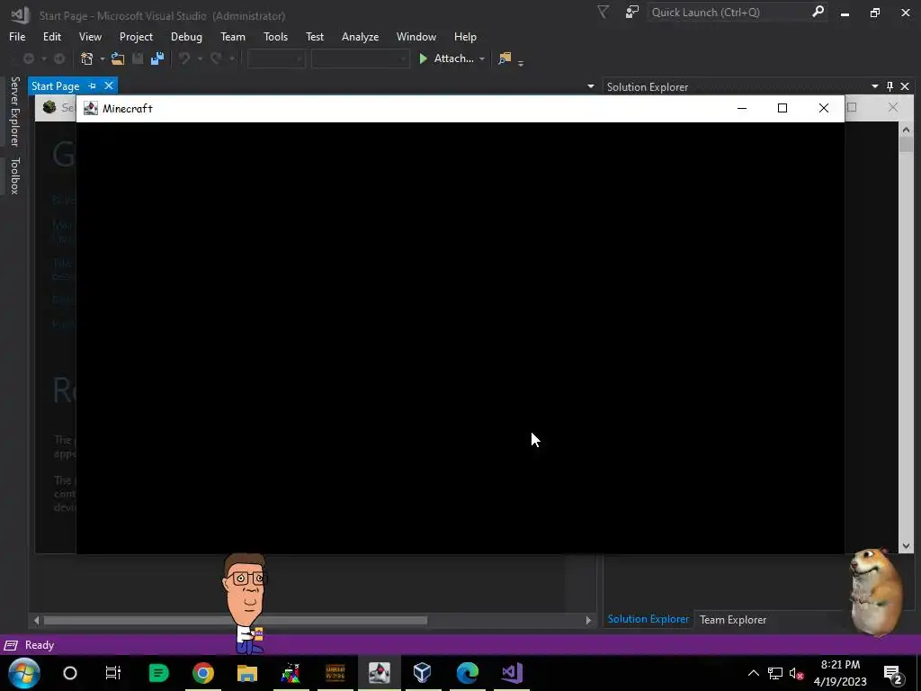
Task: Open the document tab list dropdown arrow
Action: tap(590, 86)
